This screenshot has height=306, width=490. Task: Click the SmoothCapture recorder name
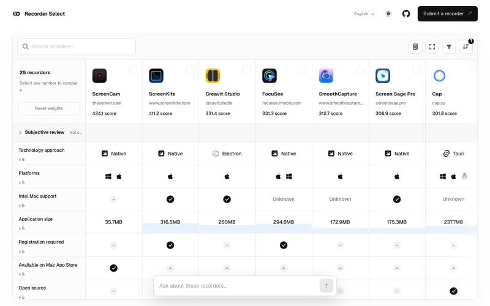pos(338,94)
